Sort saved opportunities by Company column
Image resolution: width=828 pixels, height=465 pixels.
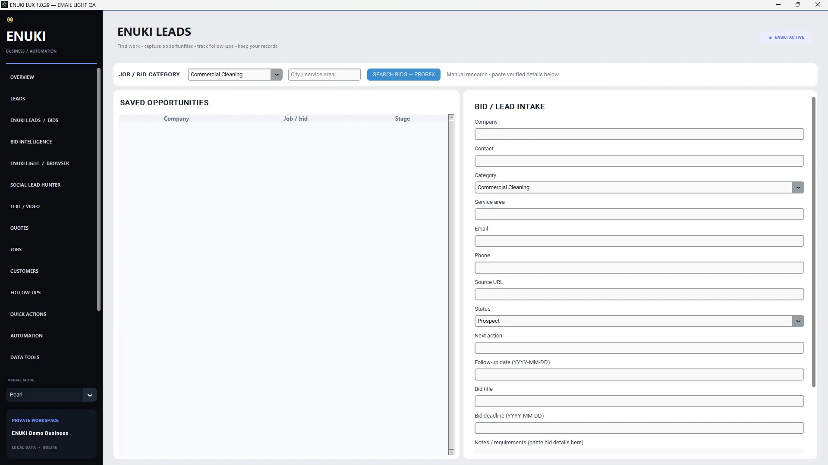pos(176,119)
